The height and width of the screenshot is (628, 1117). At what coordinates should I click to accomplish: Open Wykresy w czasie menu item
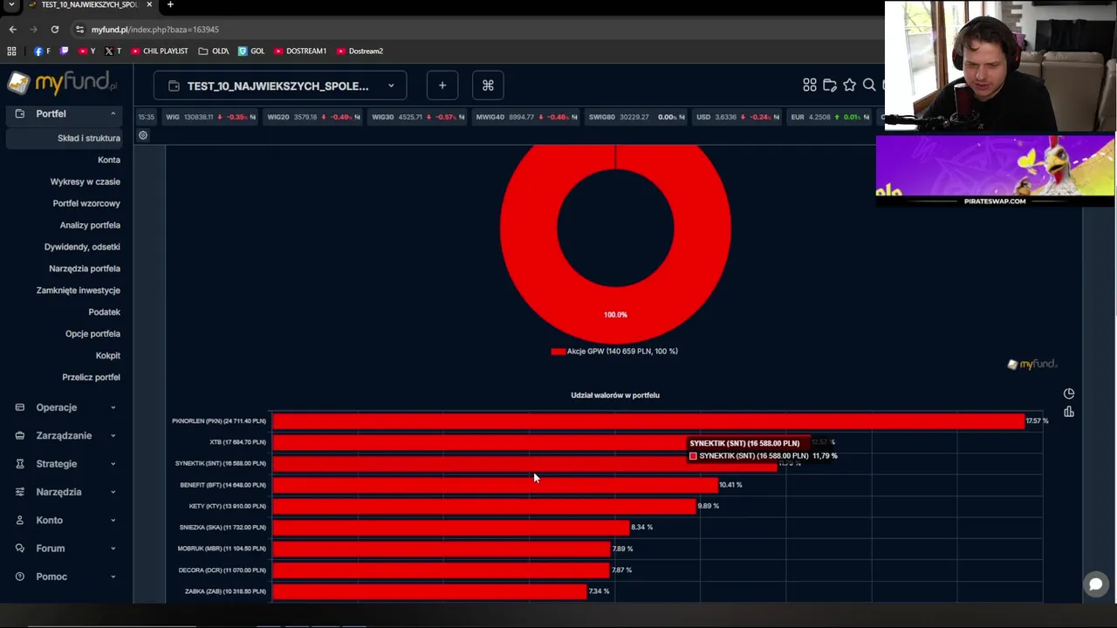click(86, 181)
